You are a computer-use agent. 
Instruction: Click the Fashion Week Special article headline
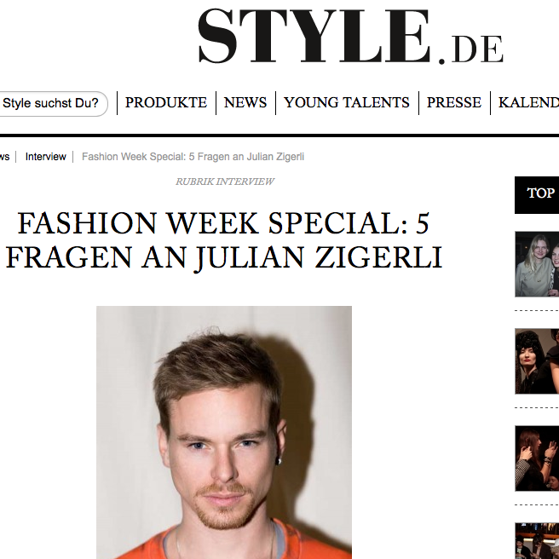pyautogui.click(x=224, y=240)
